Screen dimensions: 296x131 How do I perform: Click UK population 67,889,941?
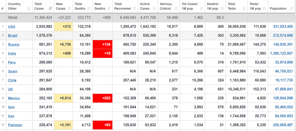[x=284, y=89]
